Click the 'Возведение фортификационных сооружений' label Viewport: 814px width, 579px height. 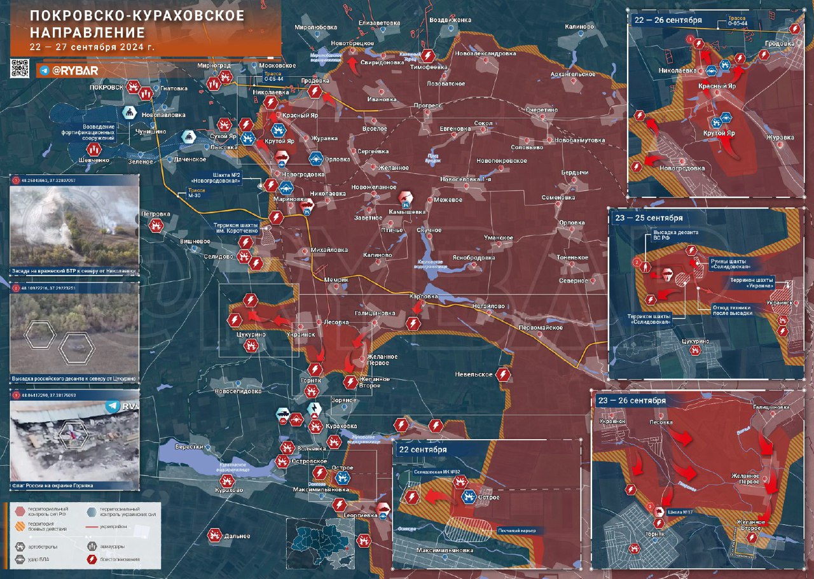click(x=99, y=132)
